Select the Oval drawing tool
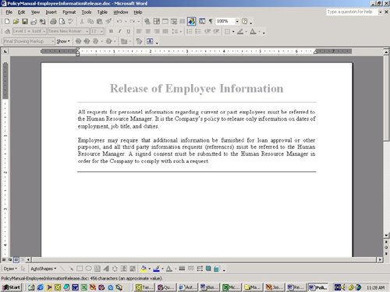This screenshot has height=292, width=390. tap(88, 269)
